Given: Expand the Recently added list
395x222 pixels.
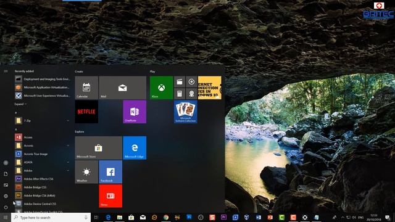Looking at the screenshot, I should pyautogui.click(x=20, y=104).
